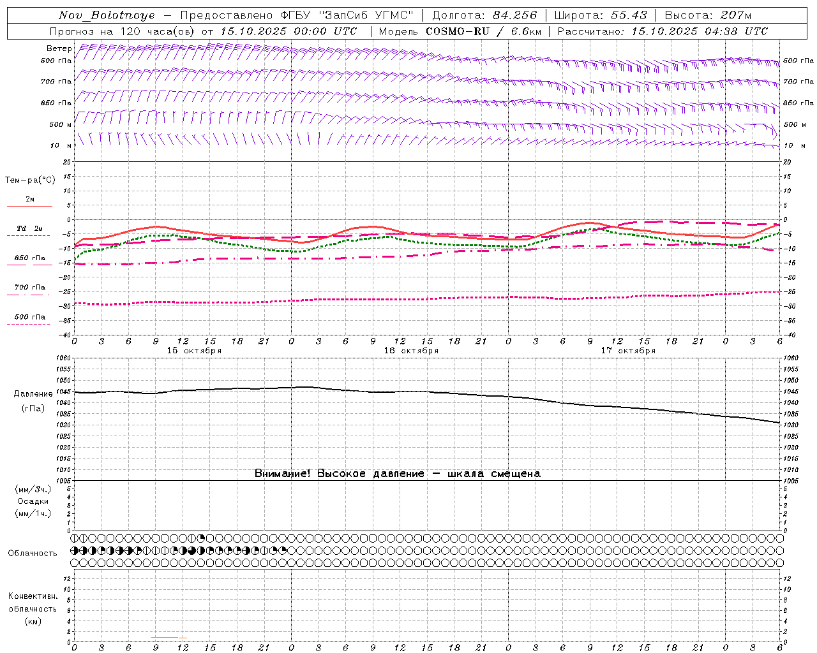Click the pink dotted sample under "500 гПа" legend
Viewport: 817px width, 653px height.
coord(29,324)
